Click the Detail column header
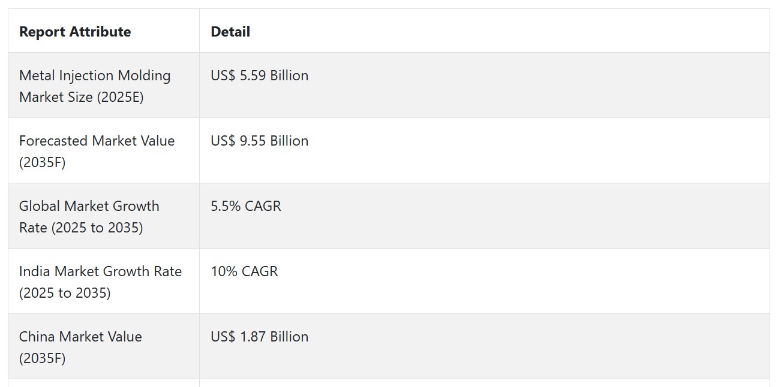This screenshot has width=781, height=387. click(230, 32)
